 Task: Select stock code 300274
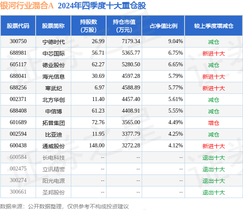[18, 180]
